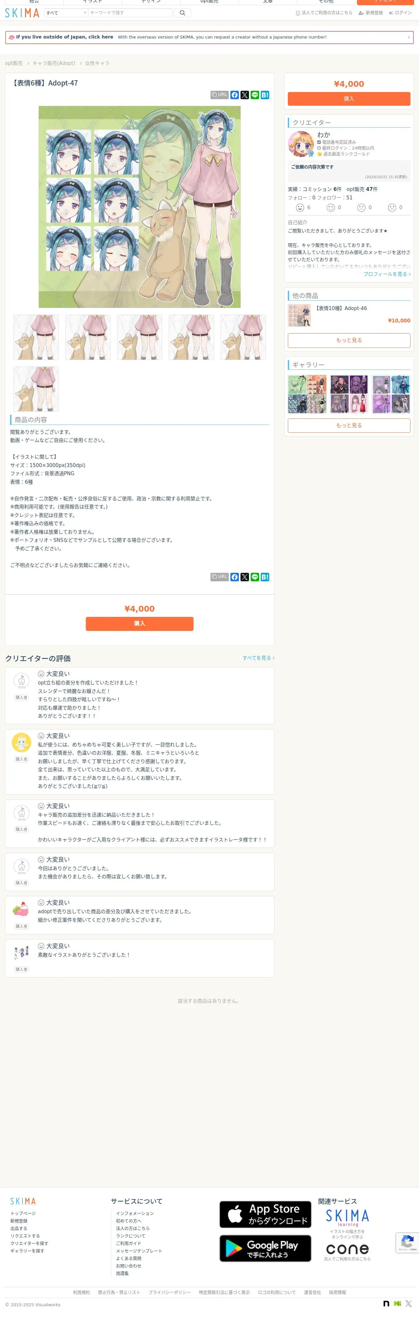This screenshot has height=1331, width=419.
Task: Click もっと見る under gallery section
Action: pos(349,425)
